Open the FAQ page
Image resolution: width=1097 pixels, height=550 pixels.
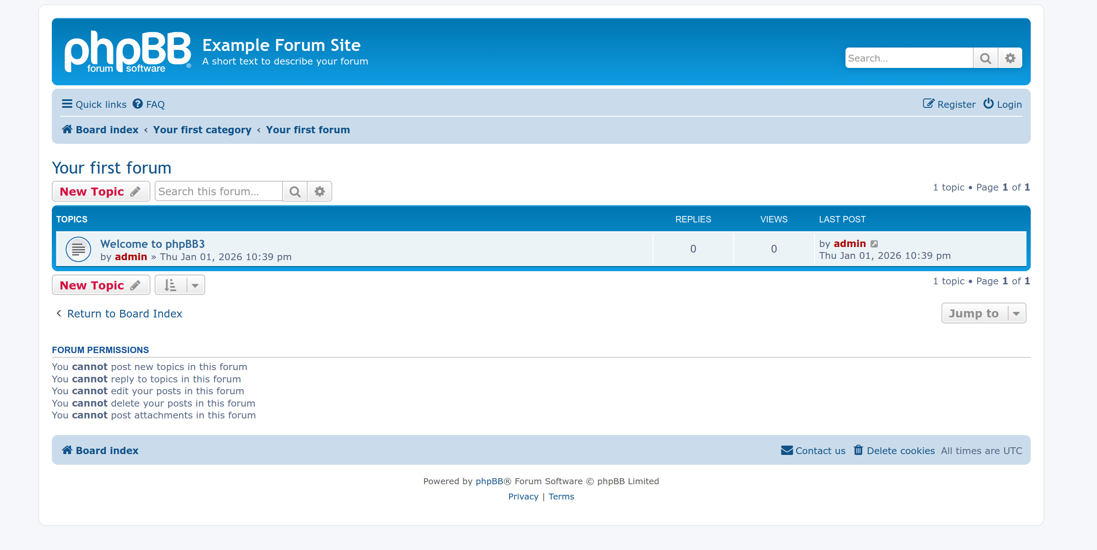coord(149,104)
